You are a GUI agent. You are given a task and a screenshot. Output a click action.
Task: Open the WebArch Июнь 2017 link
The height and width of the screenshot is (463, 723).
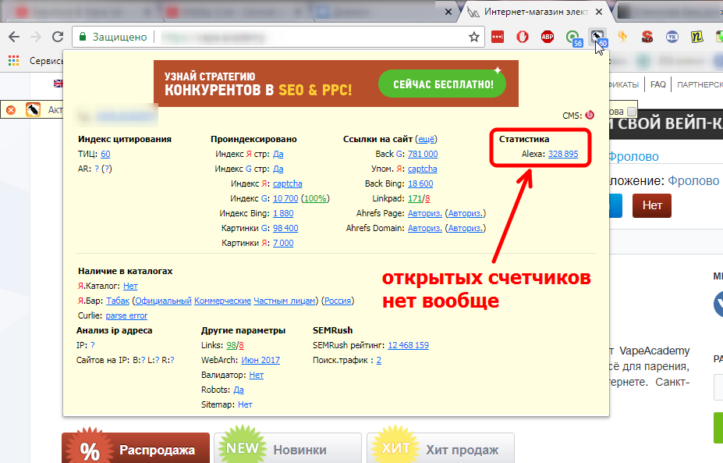(x=260, y=360)
